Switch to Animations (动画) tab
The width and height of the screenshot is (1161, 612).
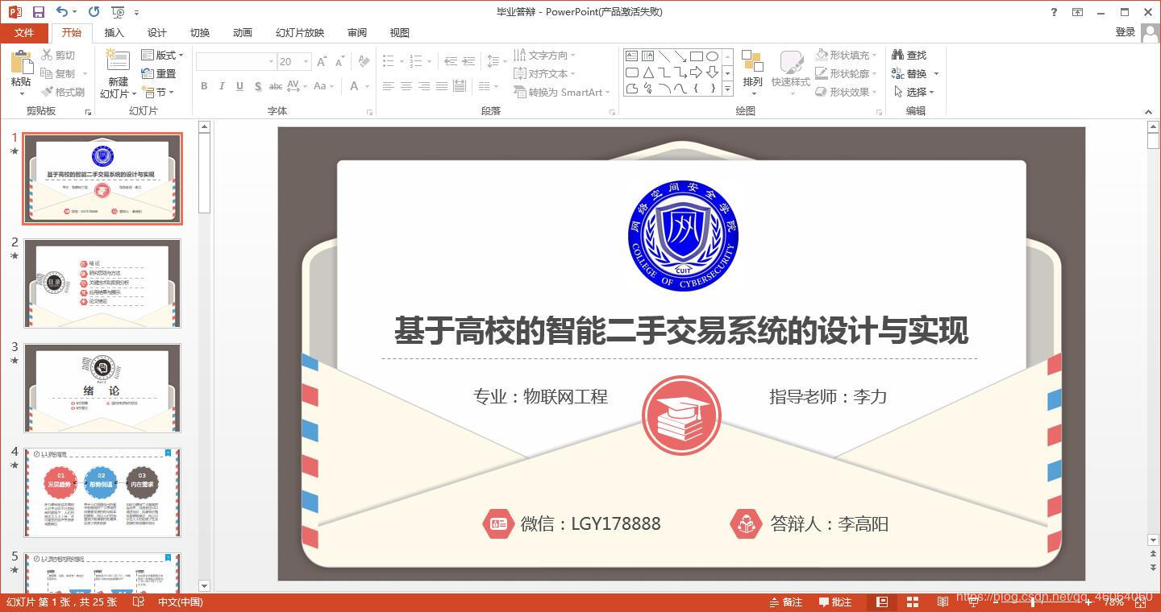click(243, 32)
